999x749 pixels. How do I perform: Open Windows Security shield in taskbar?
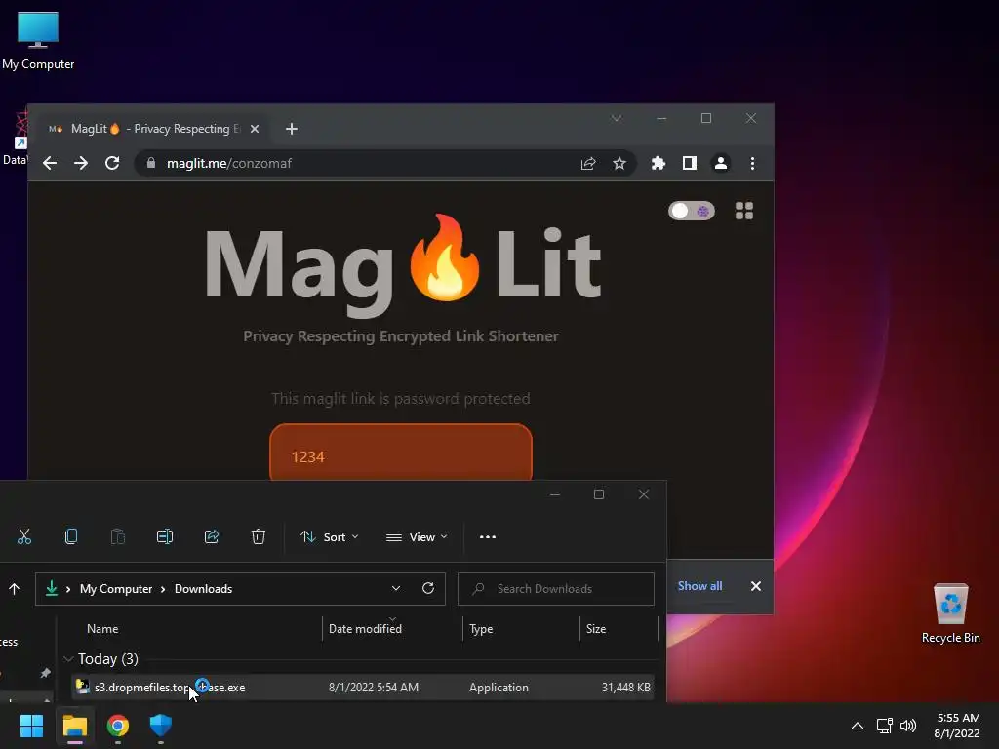pos(161,726)
